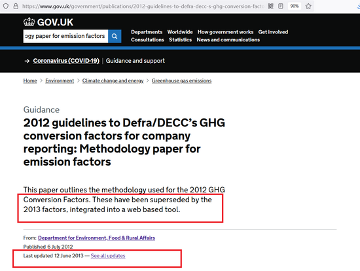This screenshot has width=360, height=271.
Task: Follow the Climate change and energy breadcrumb
Action: click(x=113, y=81)
